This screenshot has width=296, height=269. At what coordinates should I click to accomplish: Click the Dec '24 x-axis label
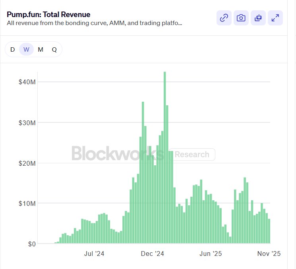click(x=153, y=254)
